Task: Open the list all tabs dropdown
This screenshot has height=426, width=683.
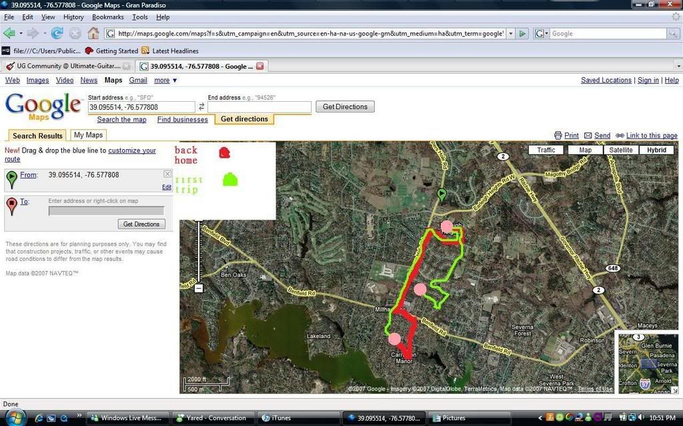Action: 678,66
